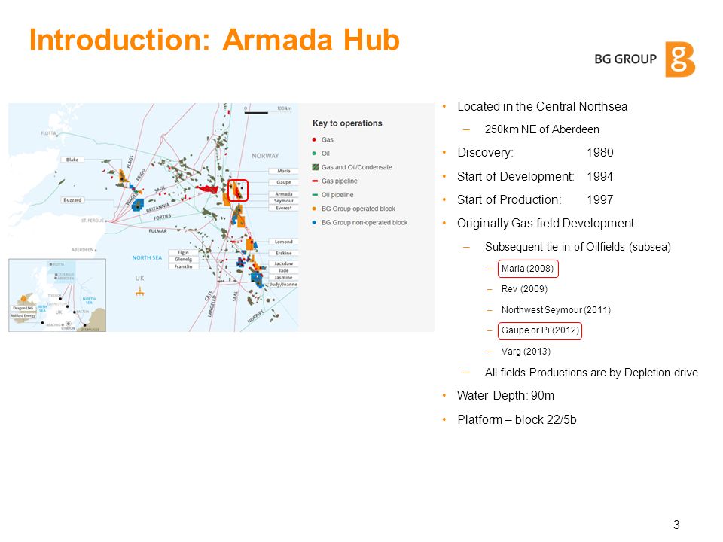Click the orange BG Group-operated block dot
This screenshot has width=723, height=542.
tap(315, 209)
